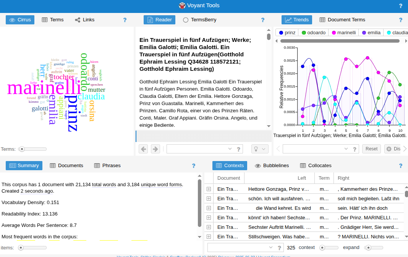
Task: Open help for the Contexts panel
Action: point(400,166)
